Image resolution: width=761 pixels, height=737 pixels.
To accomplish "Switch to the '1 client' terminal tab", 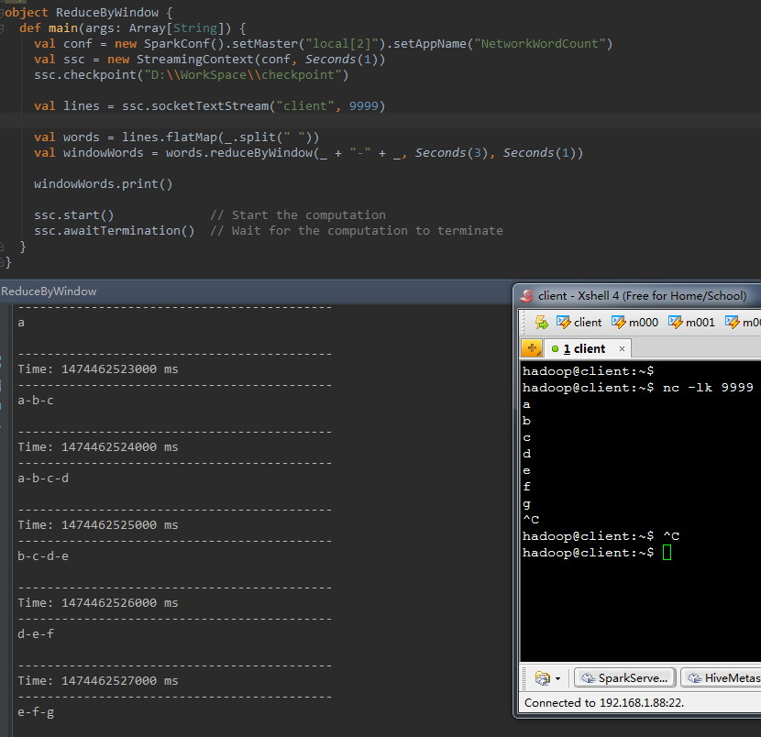I will click(584, 349).
